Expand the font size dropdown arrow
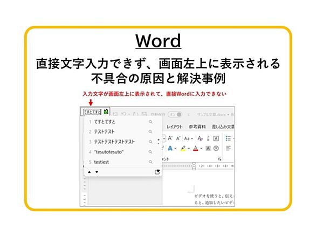 pos(164,138)
